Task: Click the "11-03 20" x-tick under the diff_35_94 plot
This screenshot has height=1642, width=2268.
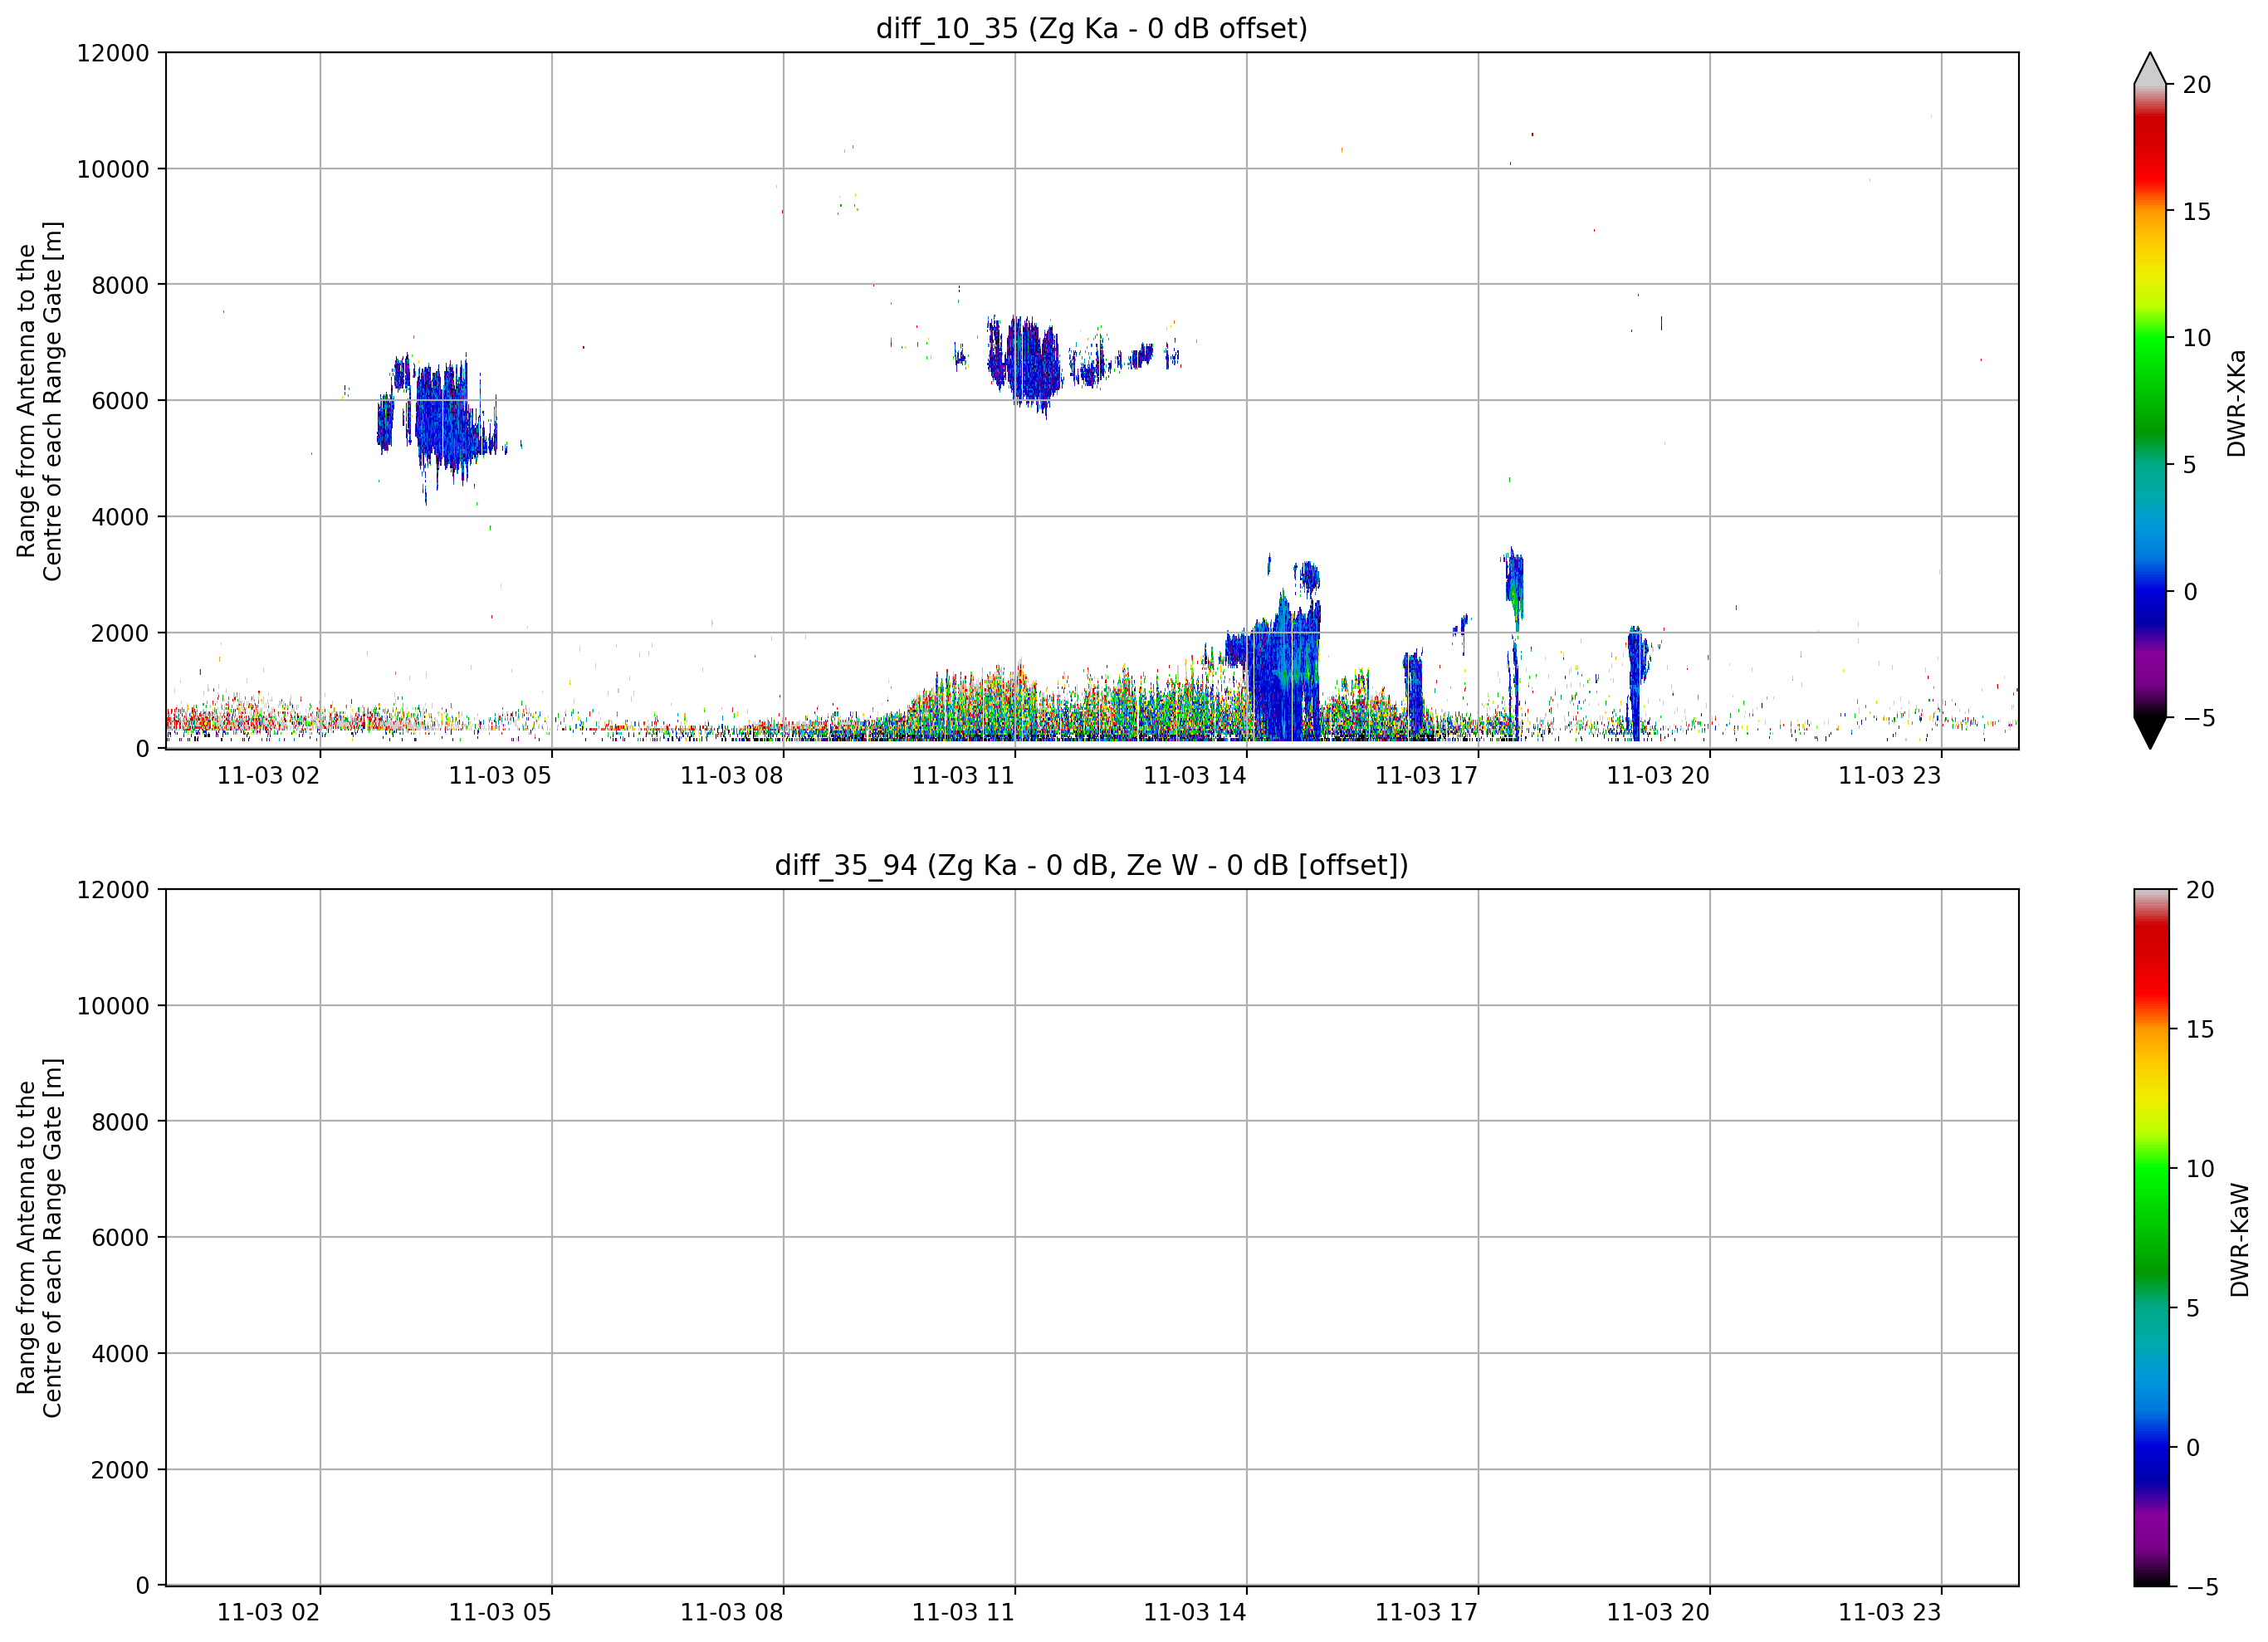Action: click(1658, 1613)
